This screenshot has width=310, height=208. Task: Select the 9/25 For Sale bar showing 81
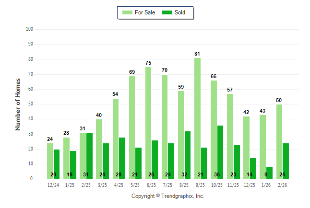[197, 118]
